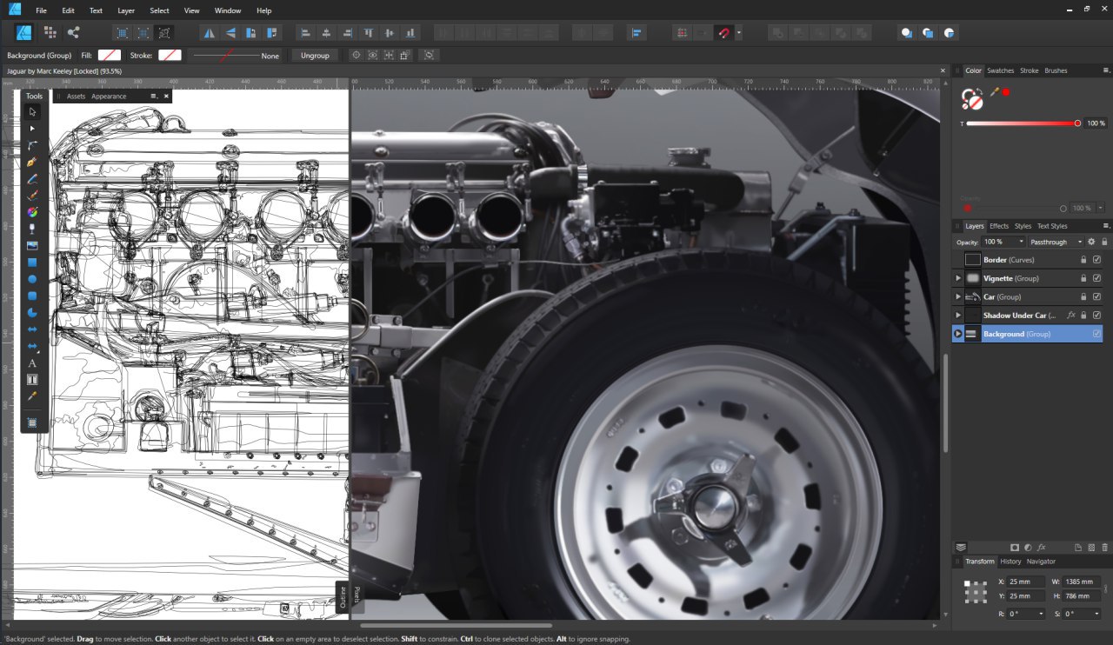Align selection center horizontally

point(326,32)
